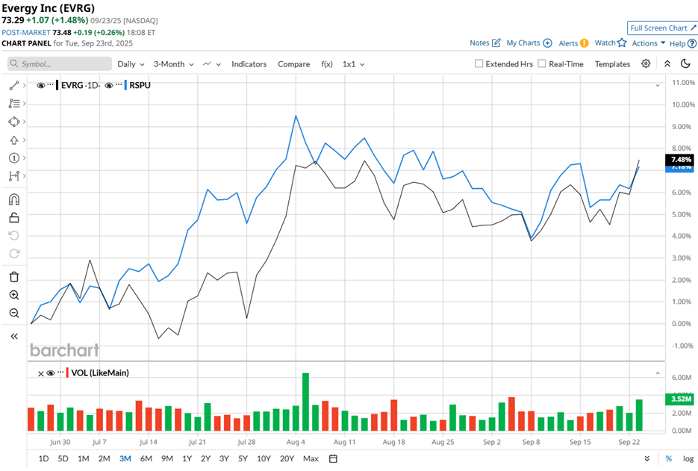Toggle EVRG series visibility eye
698x471 pixels.
[x=40, y=85]
